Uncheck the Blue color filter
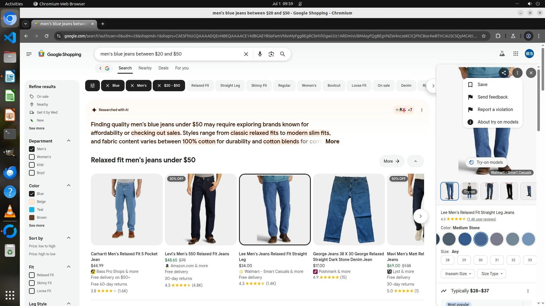This screenshot has width=545, height=306. point(32,194)
